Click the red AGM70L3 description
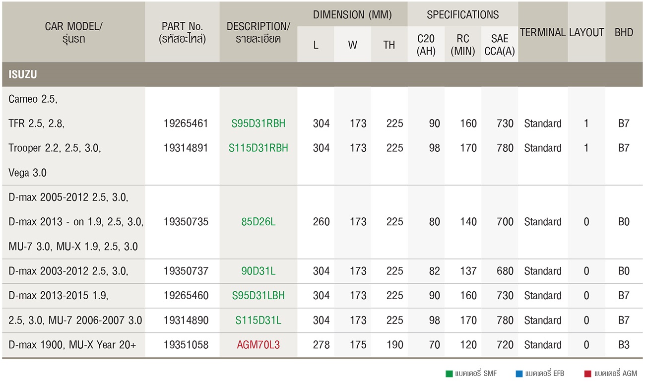This screenshot has width=645, height=387. (x=258, y=345)
